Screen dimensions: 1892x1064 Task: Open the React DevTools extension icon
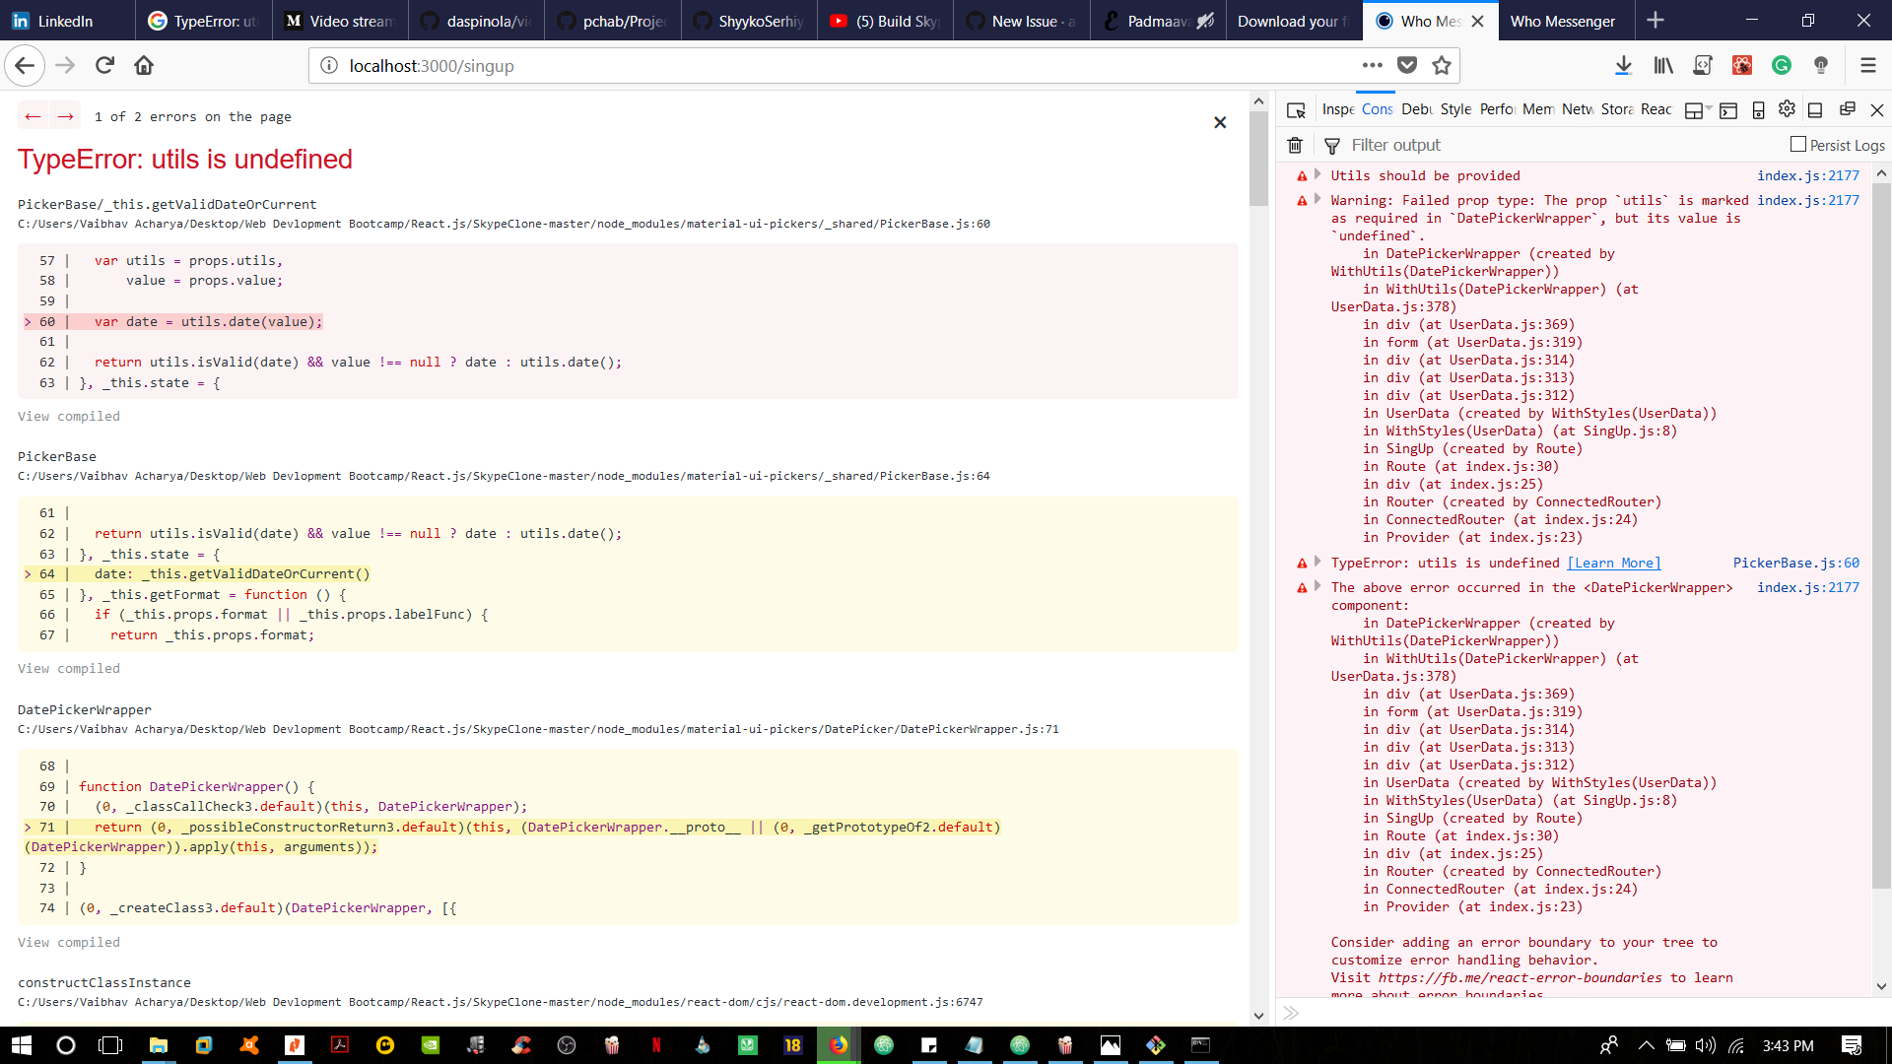click(x=1741, y=65)
